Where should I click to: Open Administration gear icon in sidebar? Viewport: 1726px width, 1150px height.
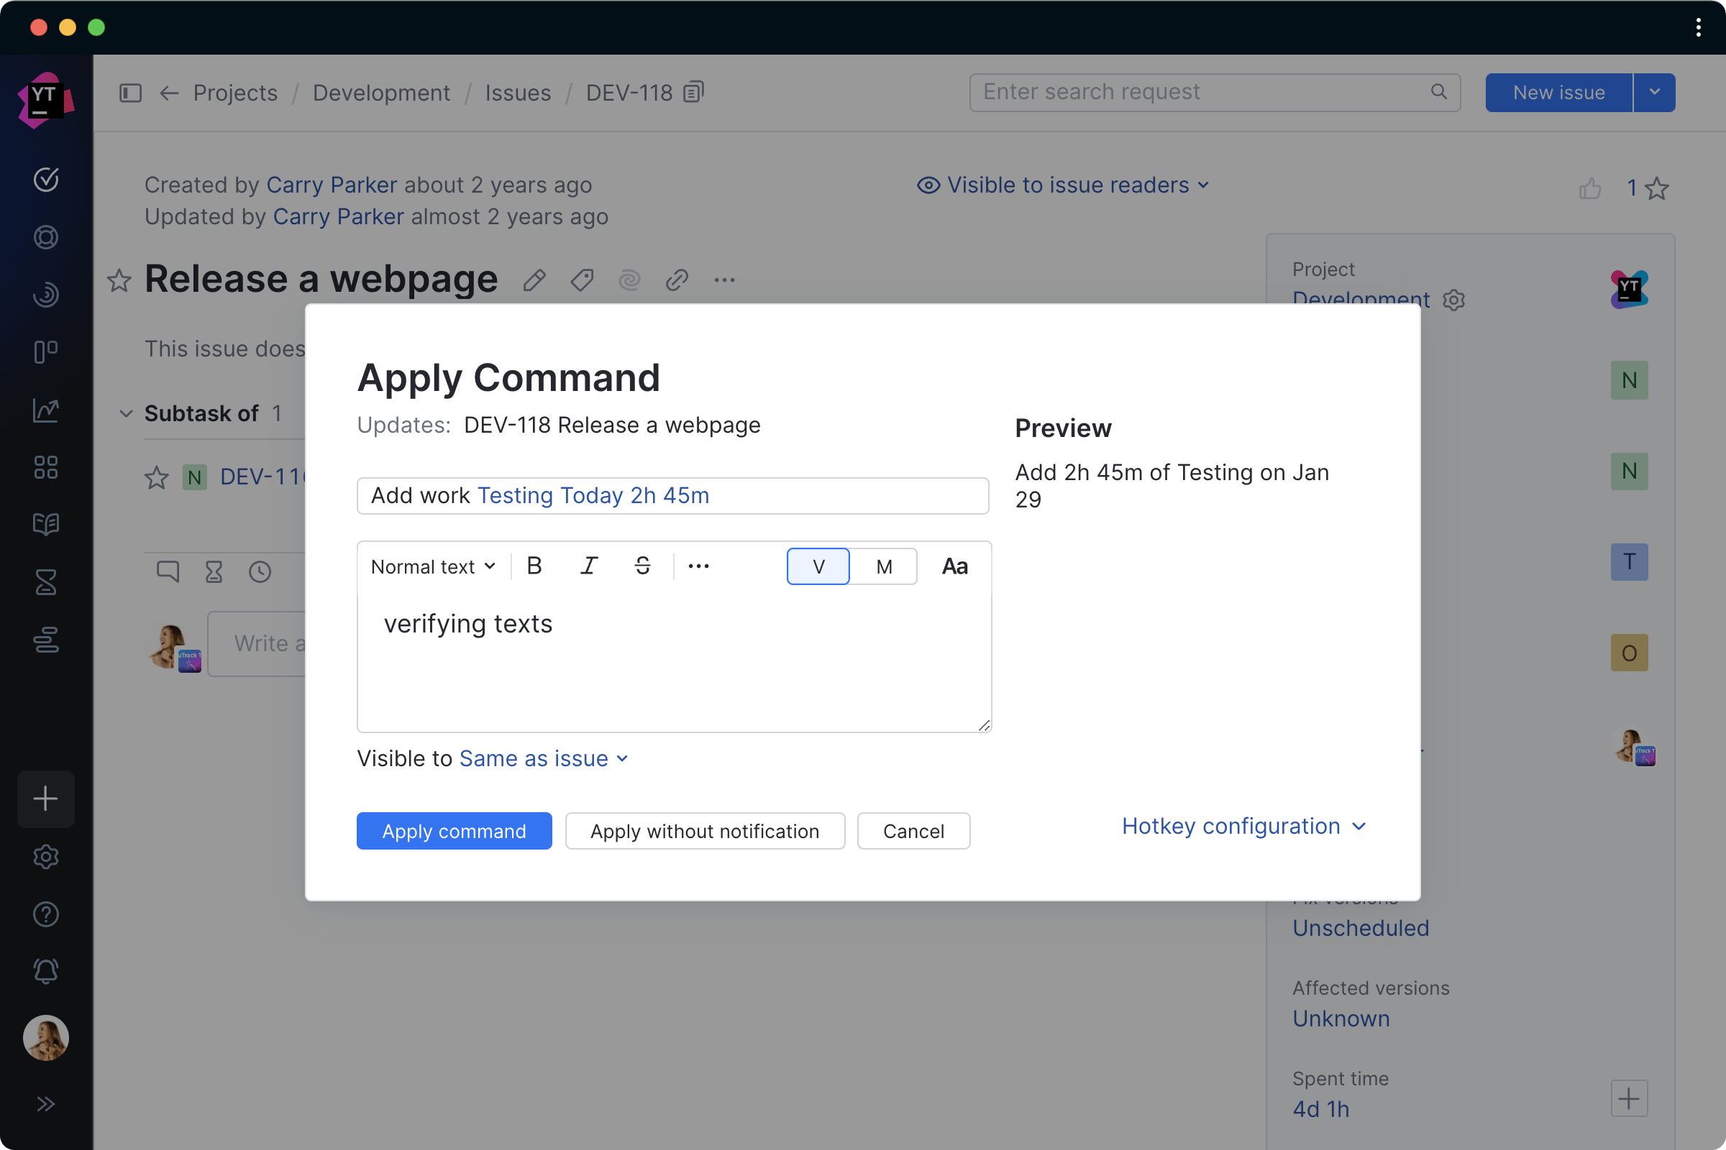pos(45,857)
